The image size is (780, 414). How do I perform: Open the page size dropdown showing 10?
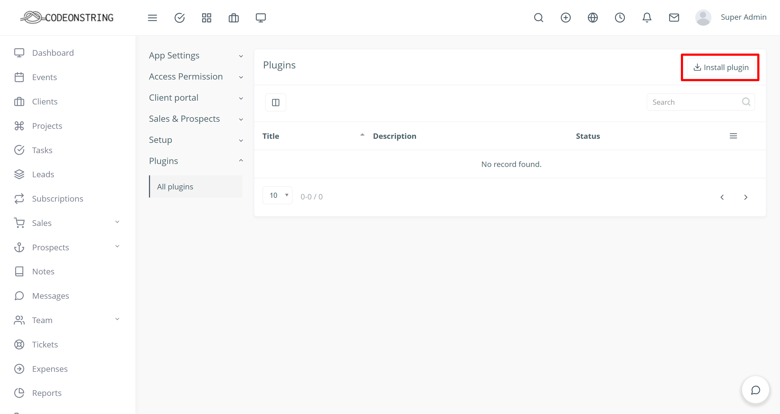coord(277,195)
